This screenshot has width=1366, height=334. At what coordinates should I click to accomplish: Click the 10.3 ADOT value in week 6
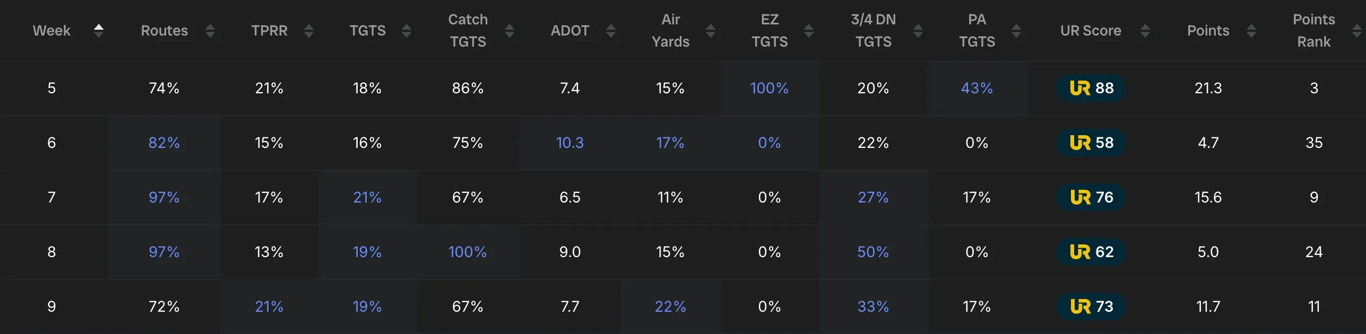pyautogui.click(x=569, y=143)
